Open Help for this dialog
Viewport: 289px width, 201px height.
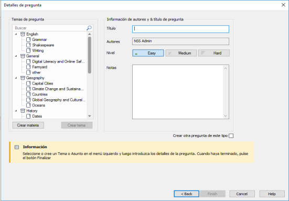(272, 194)
